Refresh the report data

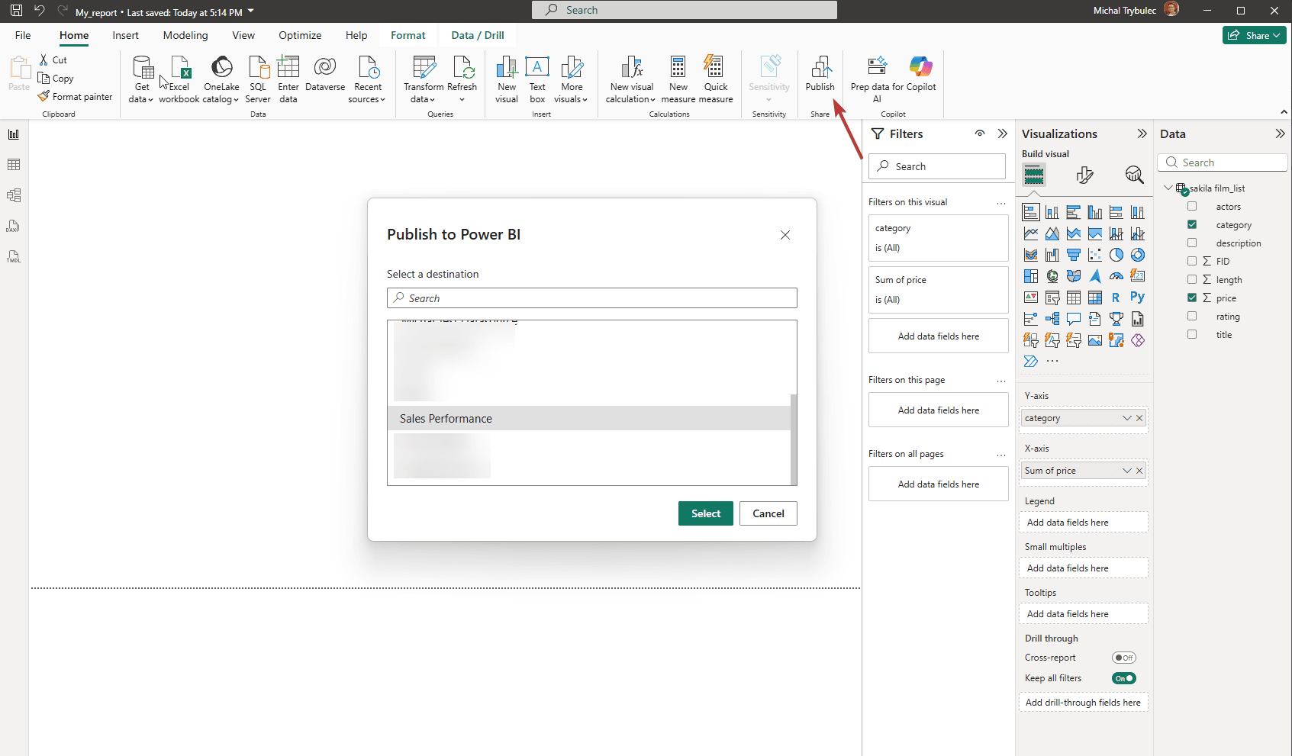point(462,79)
